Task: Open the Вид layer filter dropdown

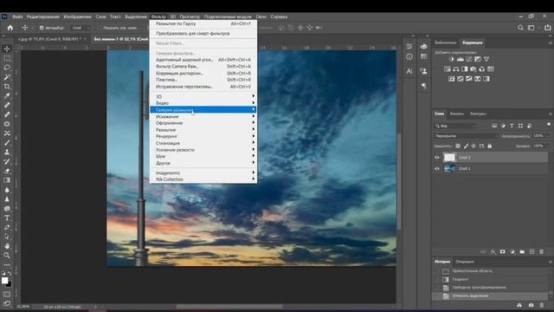Action: [x=455, y=126]
